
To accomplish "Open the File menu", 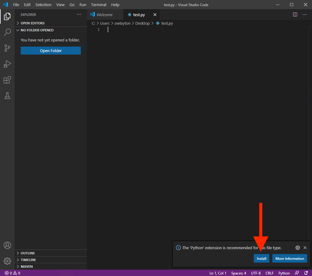I will point(16,5).
